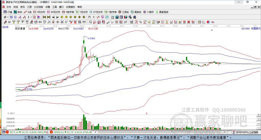Select the blue infinity loop icon
261x140 pixels.
click(213, 22)
